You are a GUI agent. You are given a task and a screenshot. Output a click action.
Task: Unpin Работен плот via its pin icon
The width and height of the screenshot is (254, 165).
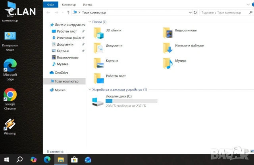click(x=83, y=31)
